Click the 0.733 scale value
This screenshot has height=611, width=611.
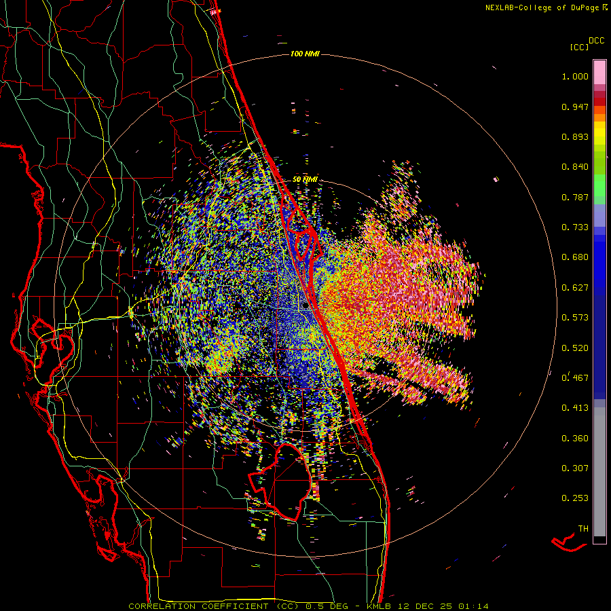click(575, 227)
